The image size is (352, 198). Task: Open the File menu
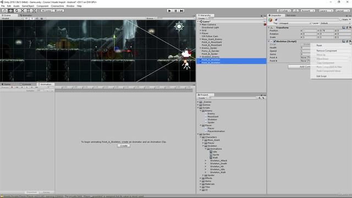click(3, 6)
